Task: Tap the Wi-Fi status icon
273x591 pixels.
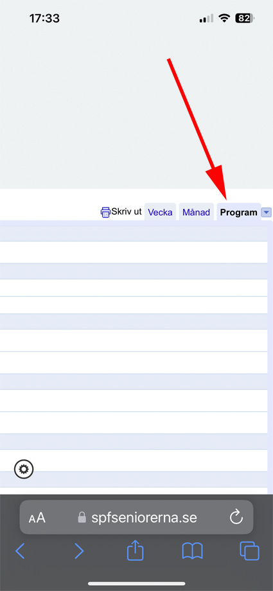Action: pyautogui.click(x=225, y=18)
